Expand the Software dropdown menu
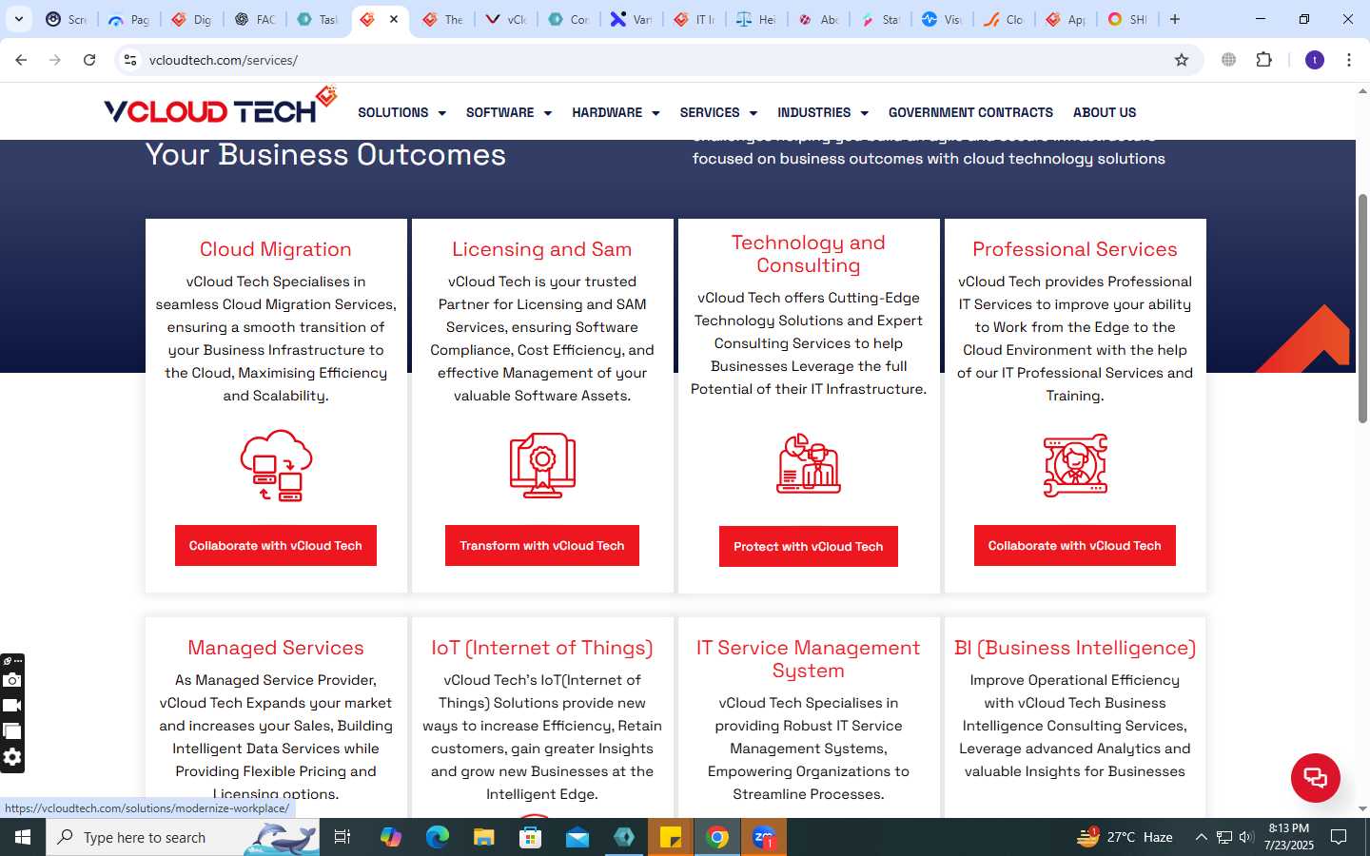This screenshot has width=1370, height=856. [x=509, y=112]
